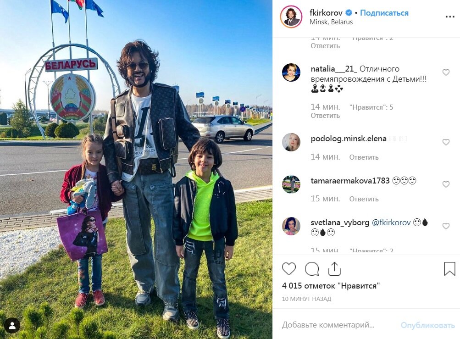
Task: Open the @fkirkorov mention in svetlana_vyborg comment
Action: click(391, 222)
